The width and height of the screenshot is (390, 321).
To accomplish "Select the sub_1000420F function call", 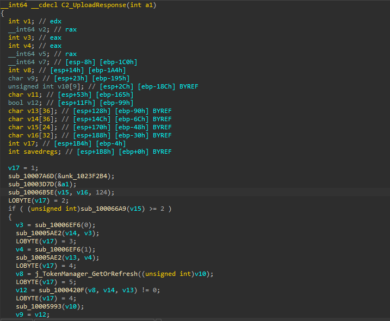I will [61, 290].
